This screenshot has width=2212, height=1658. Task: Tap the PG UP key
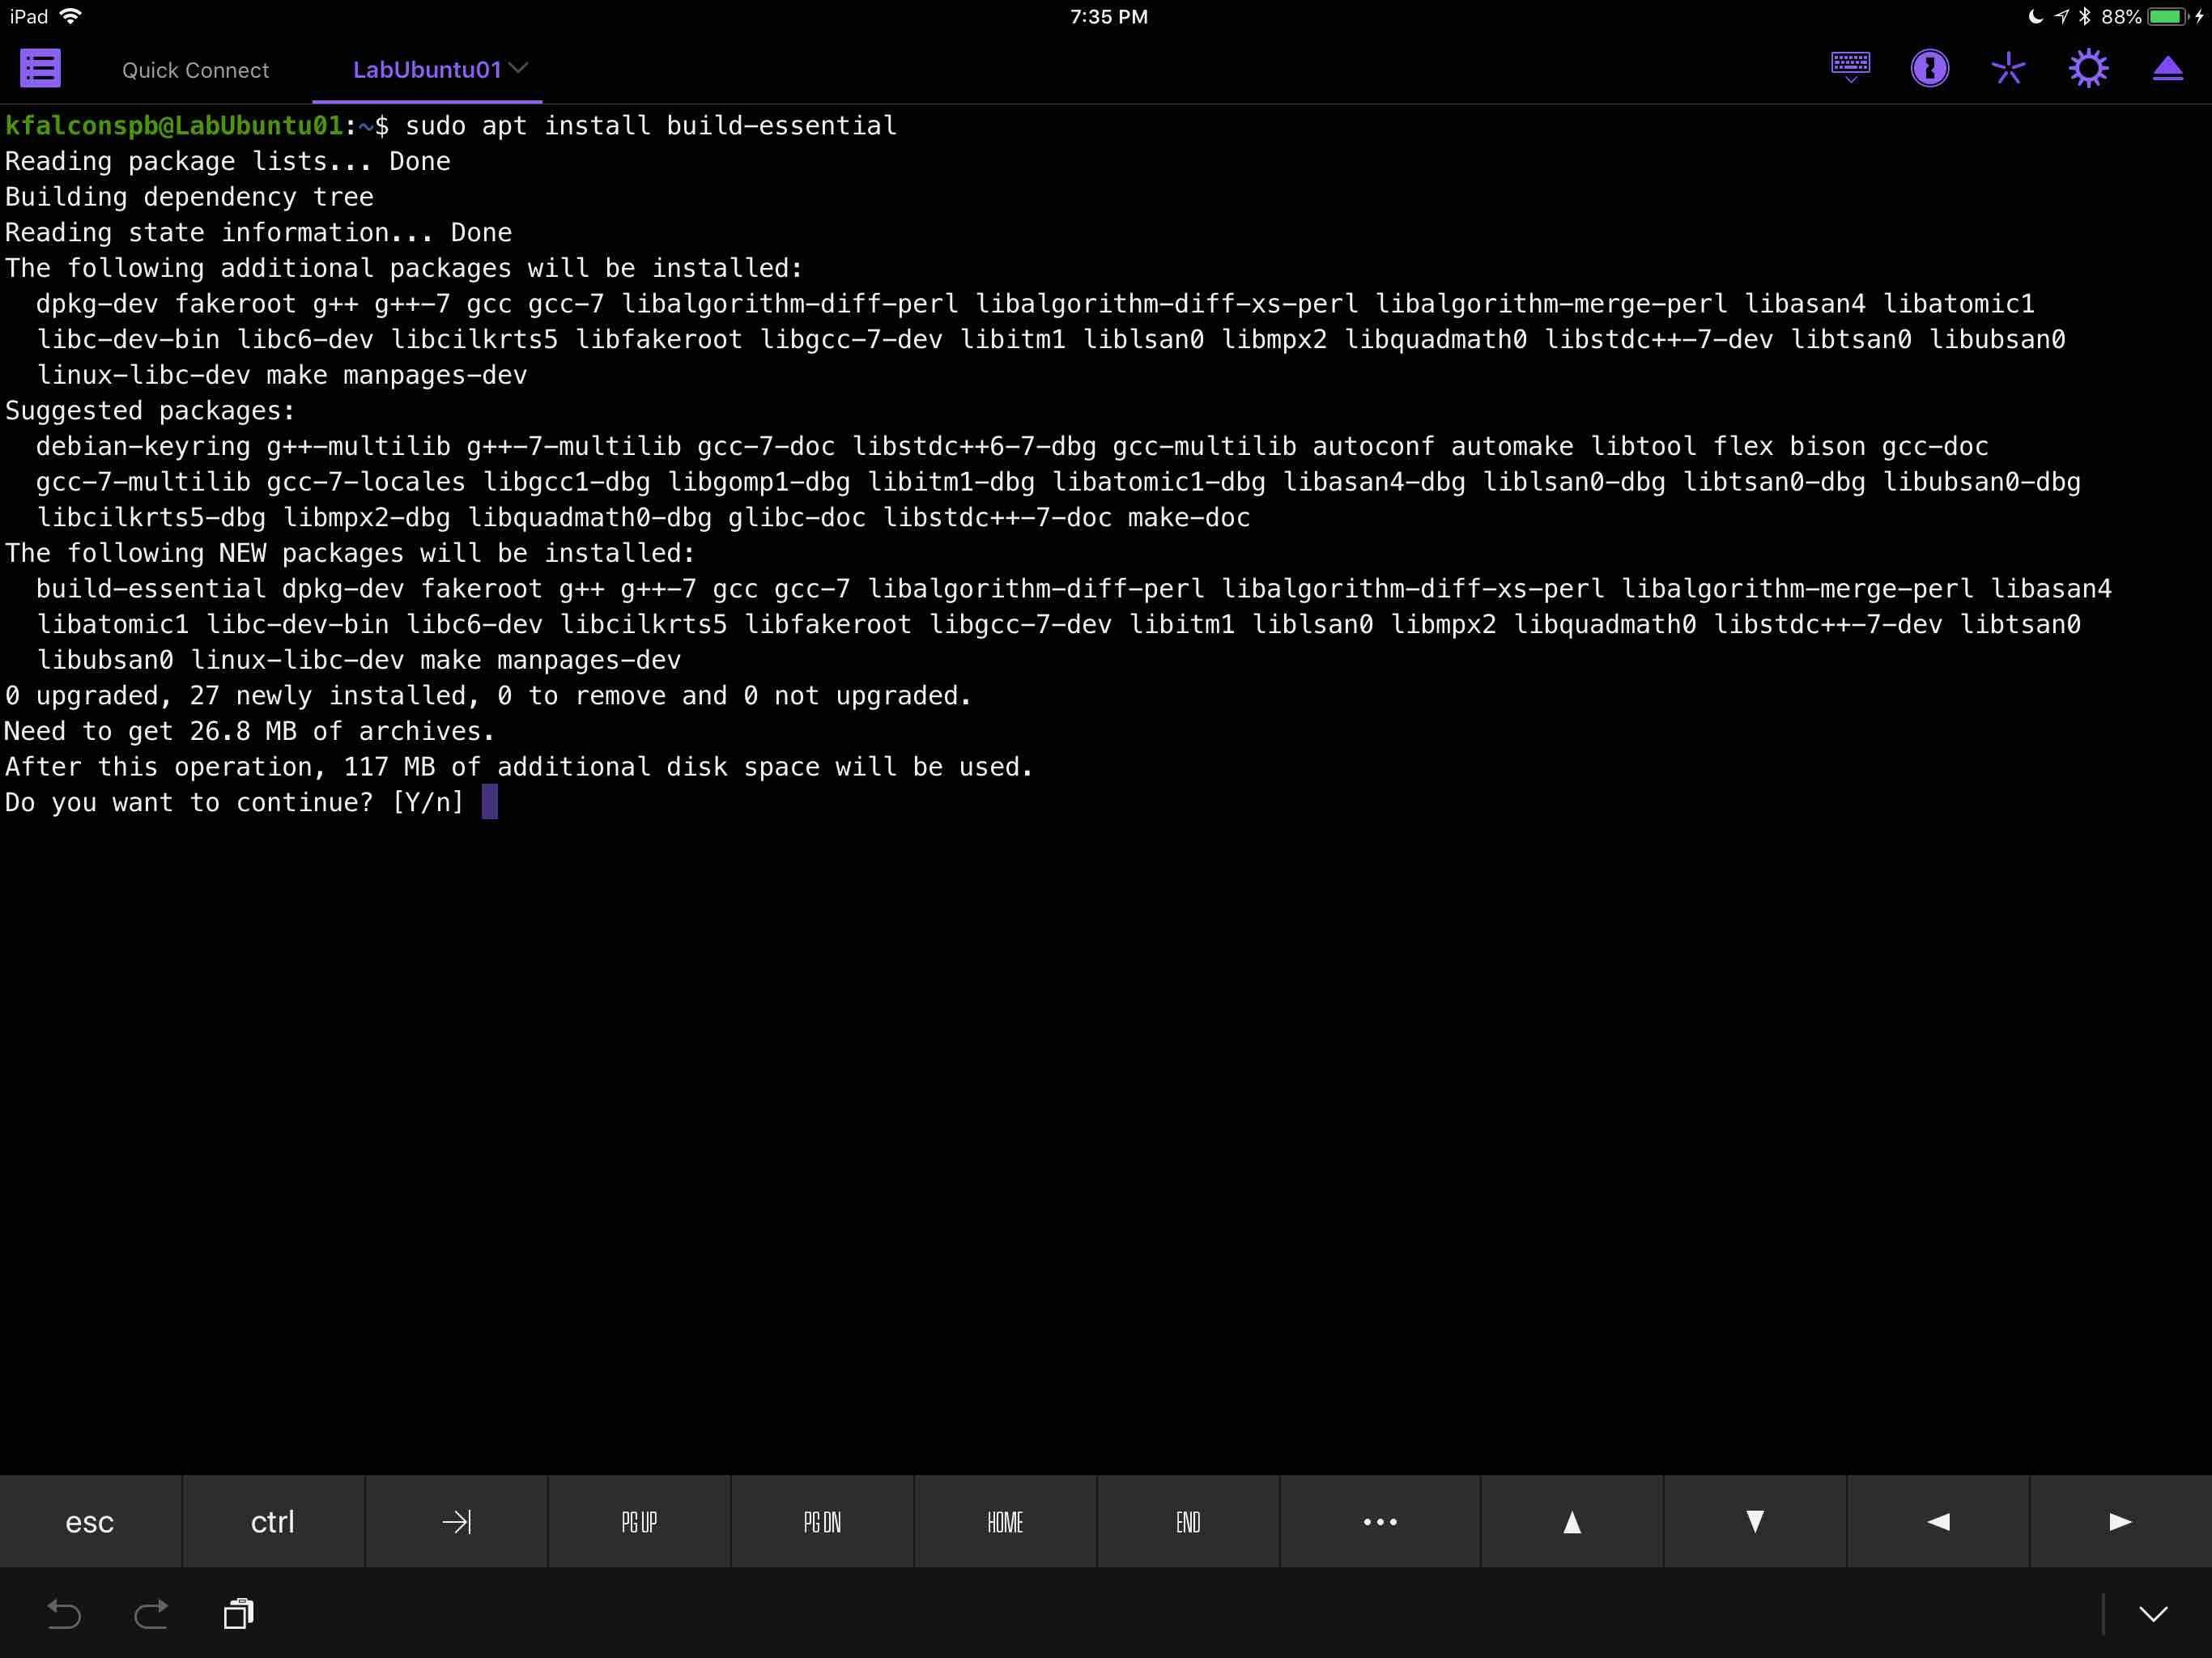pyautogui.click(x=639, y=1521)
